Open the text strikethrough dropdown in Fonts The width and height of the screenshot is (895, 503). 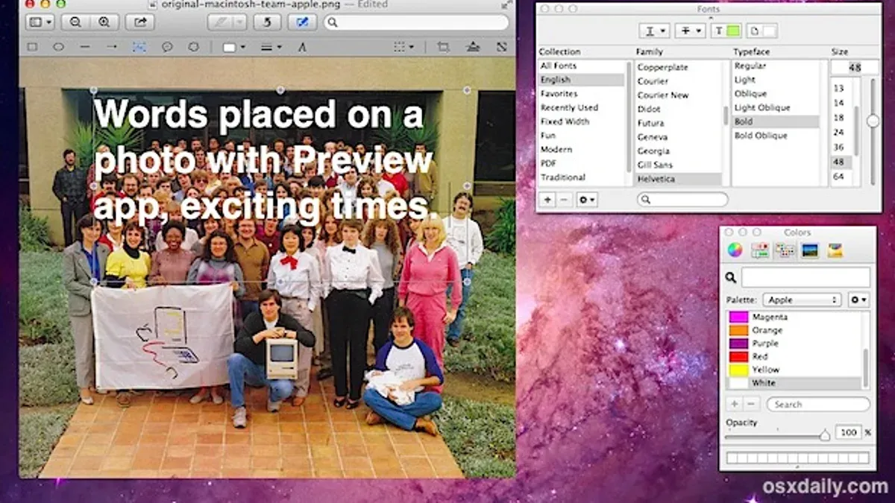click(x=690, y=31)
